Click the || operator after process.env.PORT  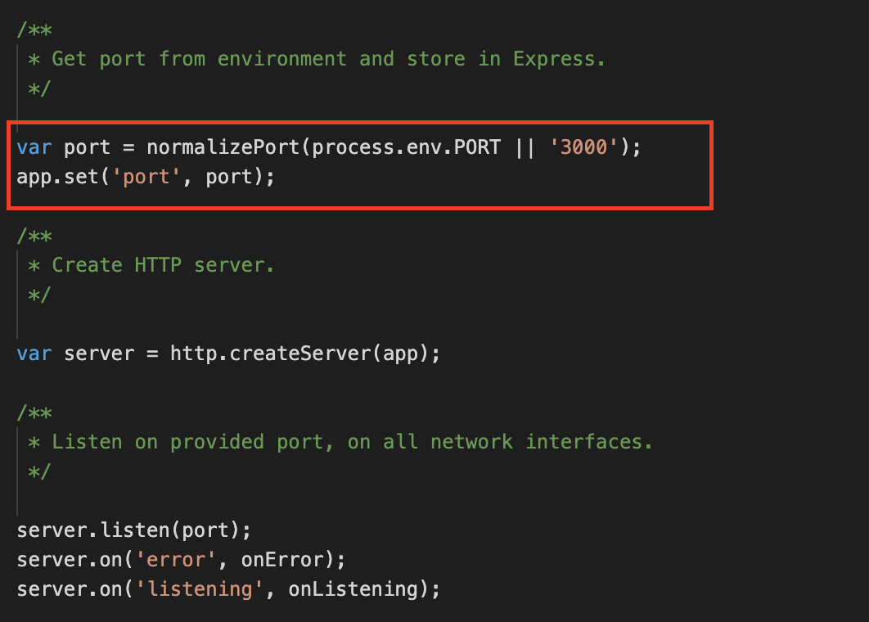[x=524, y=147]
